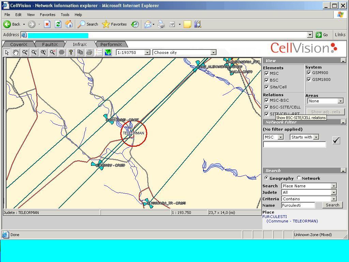Collapse the Search panel
349x262 pixels.
click(x=343, y=171)
